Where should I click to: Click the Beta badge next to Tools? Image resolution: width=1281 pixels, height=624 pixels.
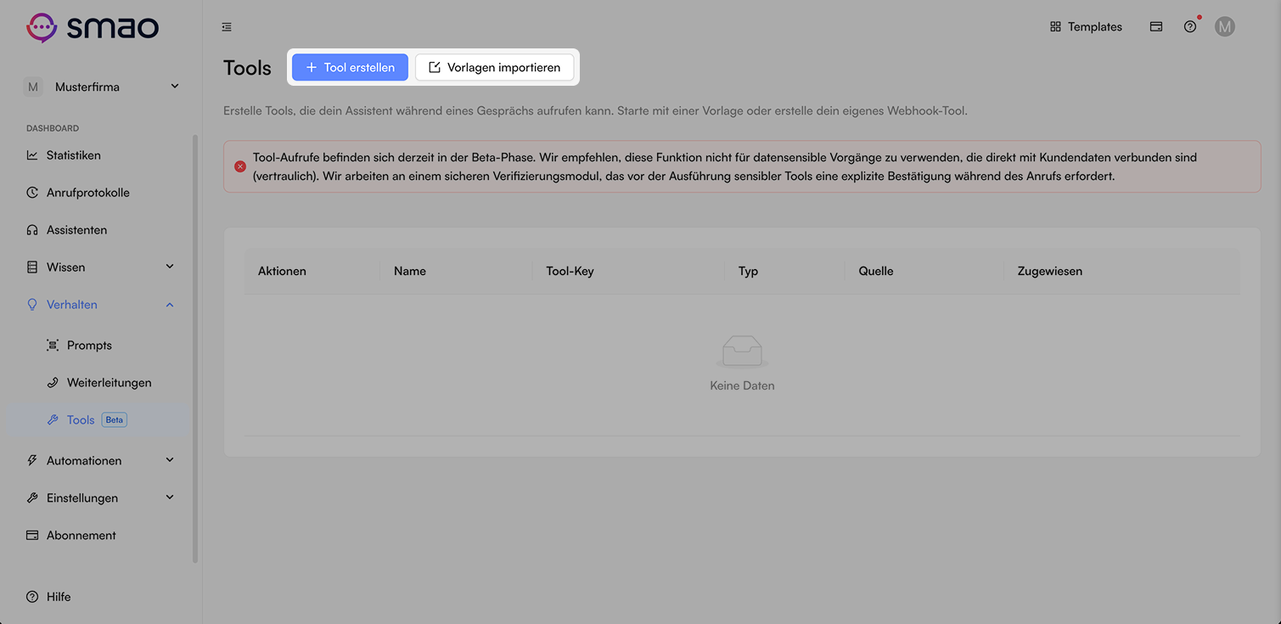[x=114, y=420]
